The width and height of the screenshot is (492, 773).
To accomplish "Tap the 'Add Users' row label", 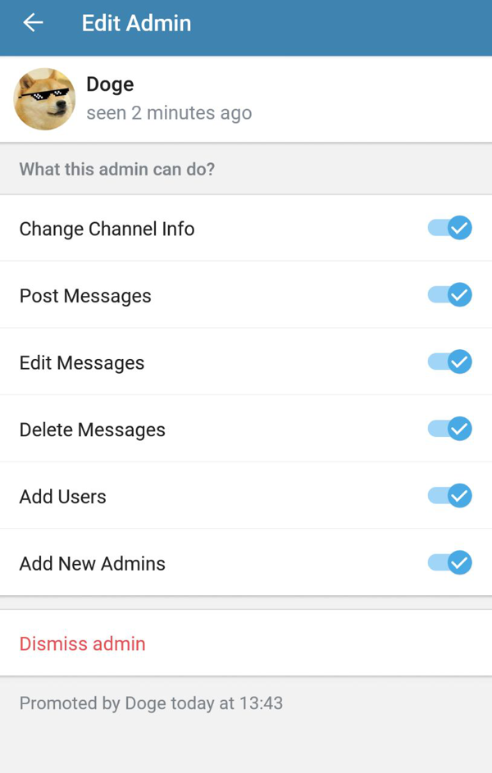I will 63,497.
